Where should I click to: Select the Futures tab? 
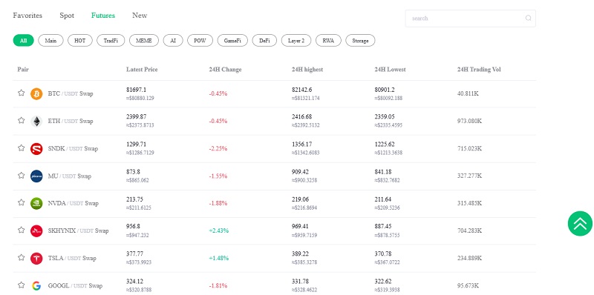(x=103, y=16)
